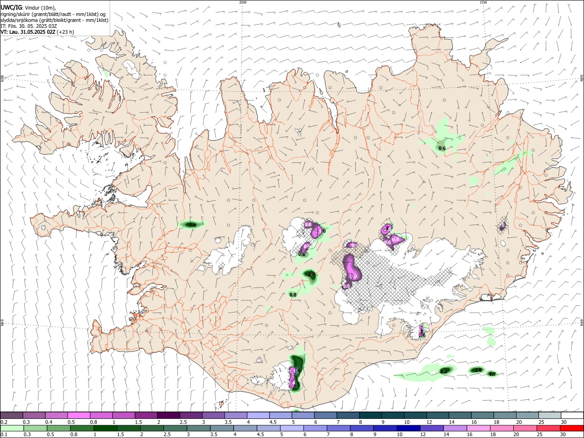The image size is (584, 438).
Task: Click the 'rigning/skúrir' rain description line
Action: pos(53,14)
